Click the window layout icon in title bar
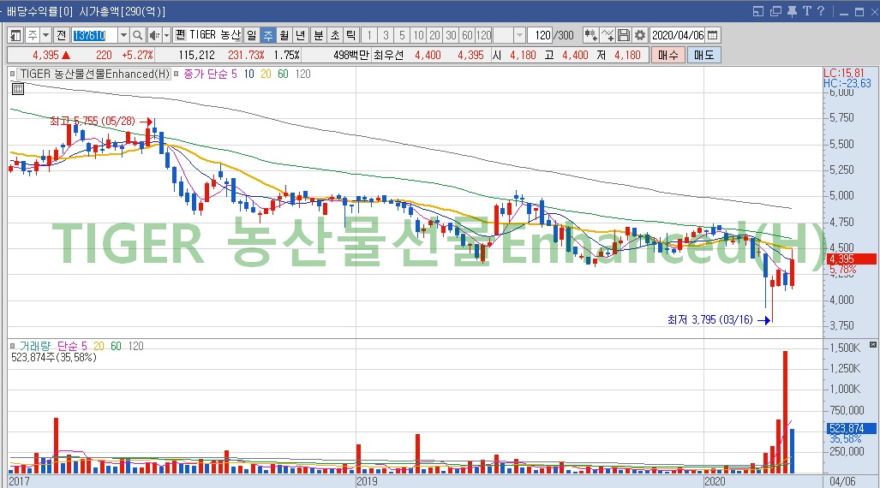 (758, 11)
